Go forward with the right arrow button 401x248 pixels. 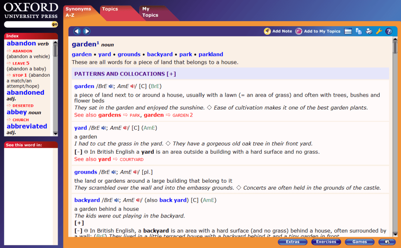pos(87,31)
